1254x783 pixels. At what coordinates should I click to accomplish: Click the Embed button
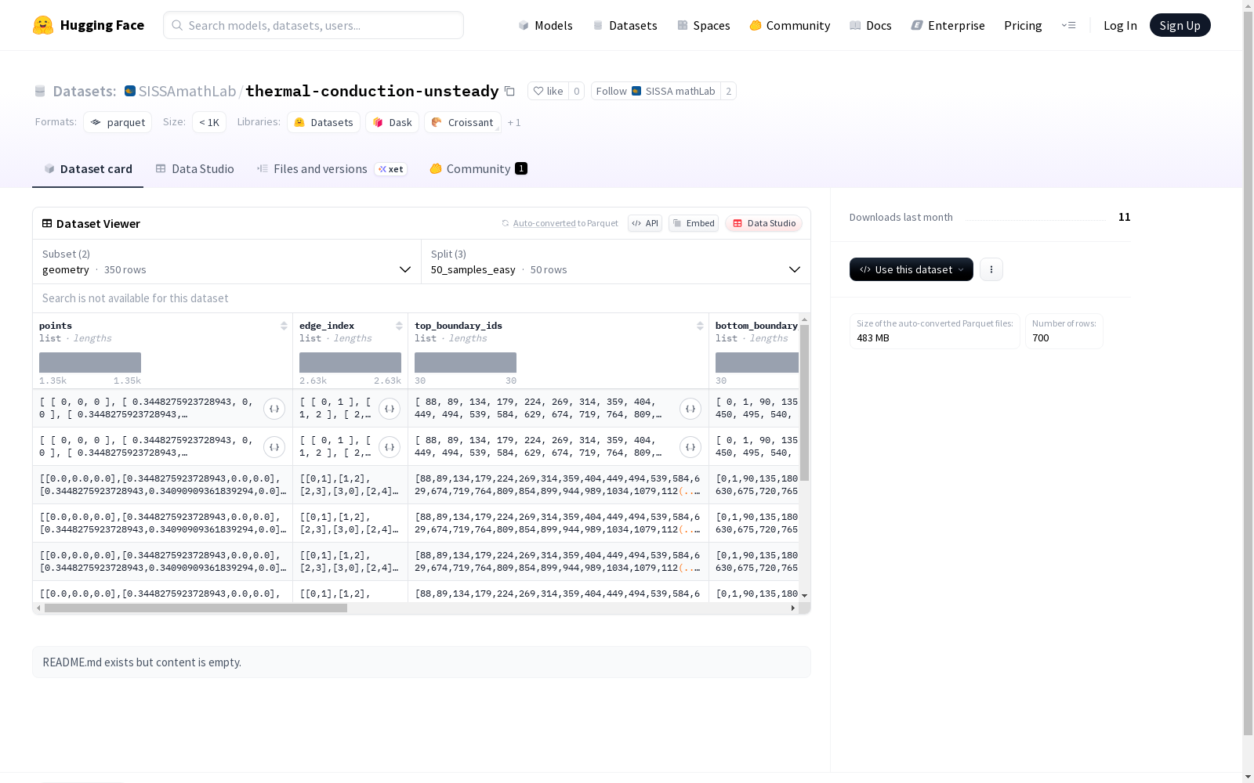tap(694, 223)
